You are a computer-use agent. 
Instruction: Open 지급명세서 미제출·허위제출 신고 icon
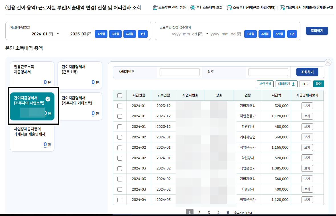pos(283,8)
